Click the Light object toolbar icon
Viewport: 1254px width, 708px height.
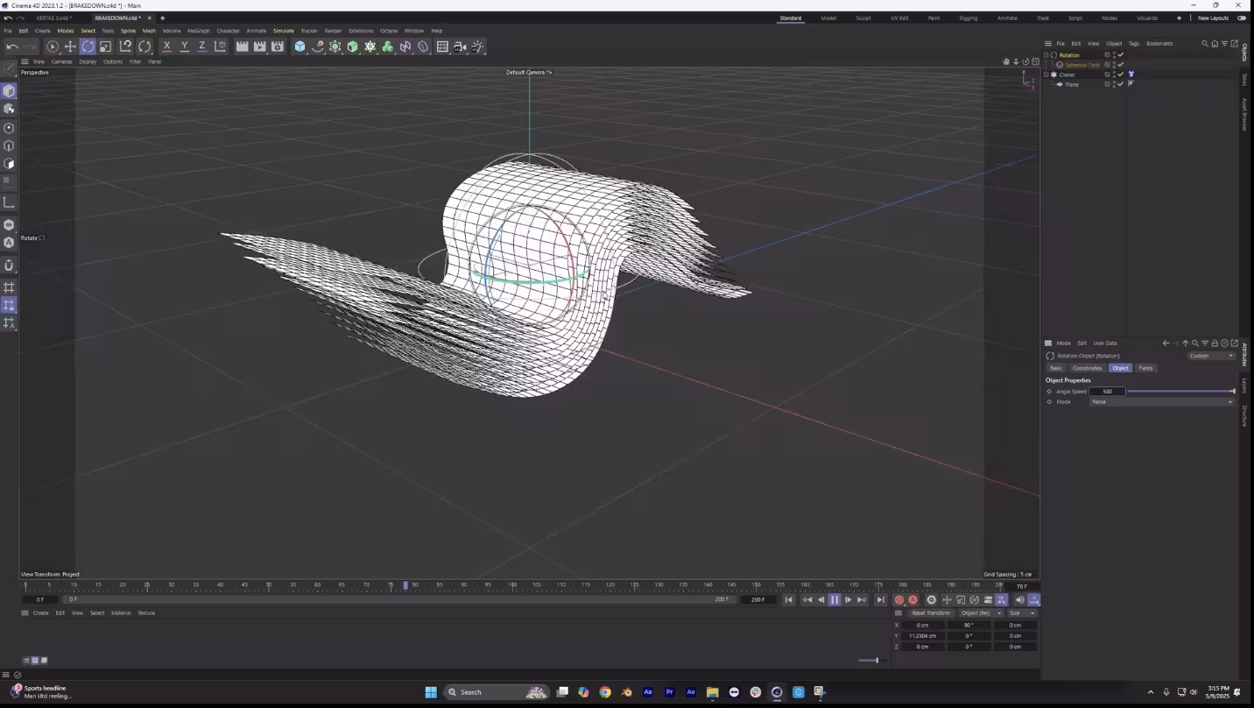tap(477, 46)
